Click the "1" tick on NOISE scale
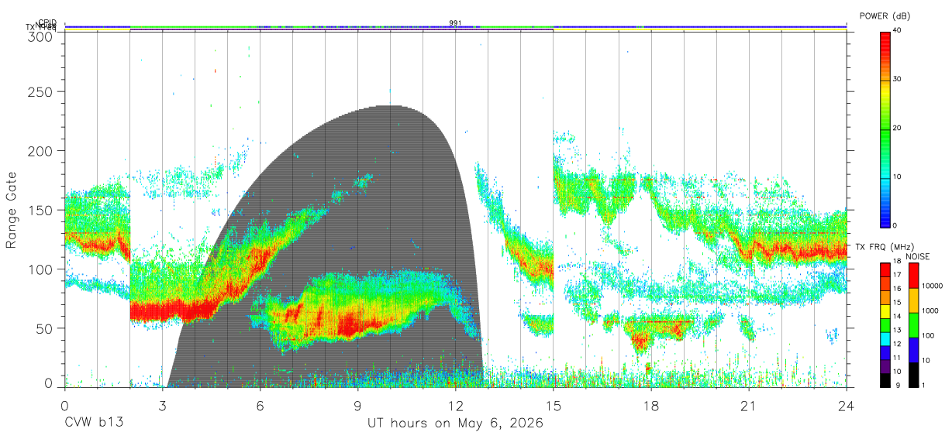The image size is (952, 439). point(924,385)
